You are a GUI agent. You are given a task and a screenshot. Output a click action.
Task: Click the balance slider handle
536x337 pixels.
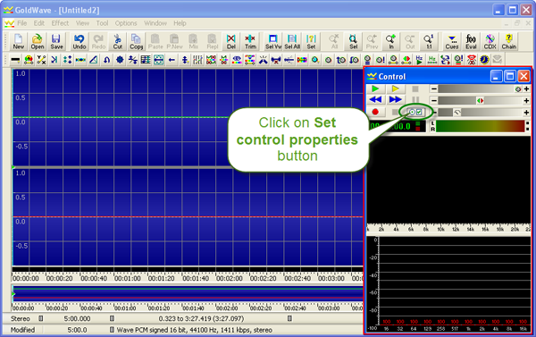point(481,101)
